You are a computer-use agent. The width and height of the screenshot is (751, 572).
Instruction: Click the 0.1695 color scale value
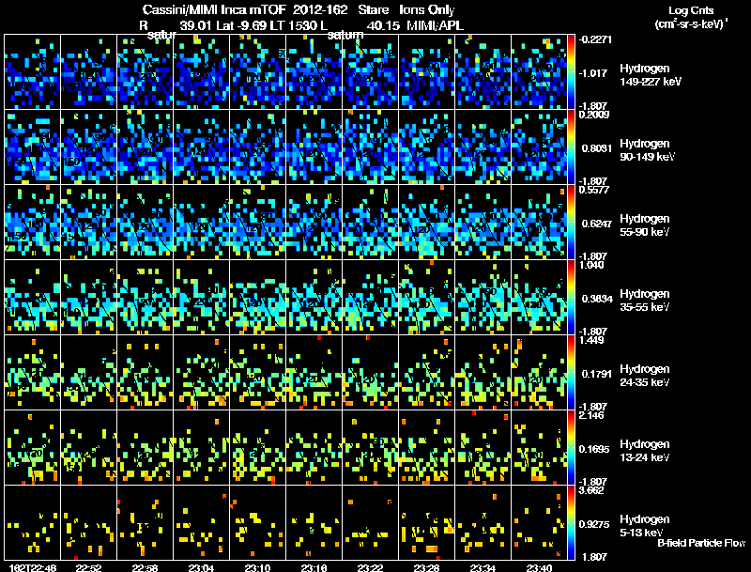pyautogui.click(x=594, y=449)
